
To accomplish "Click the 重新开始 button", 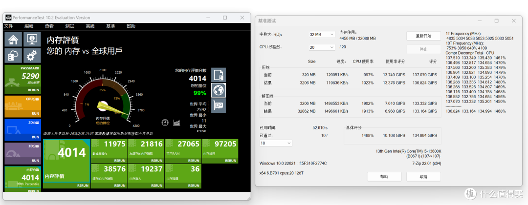I will tap(423, 36).
